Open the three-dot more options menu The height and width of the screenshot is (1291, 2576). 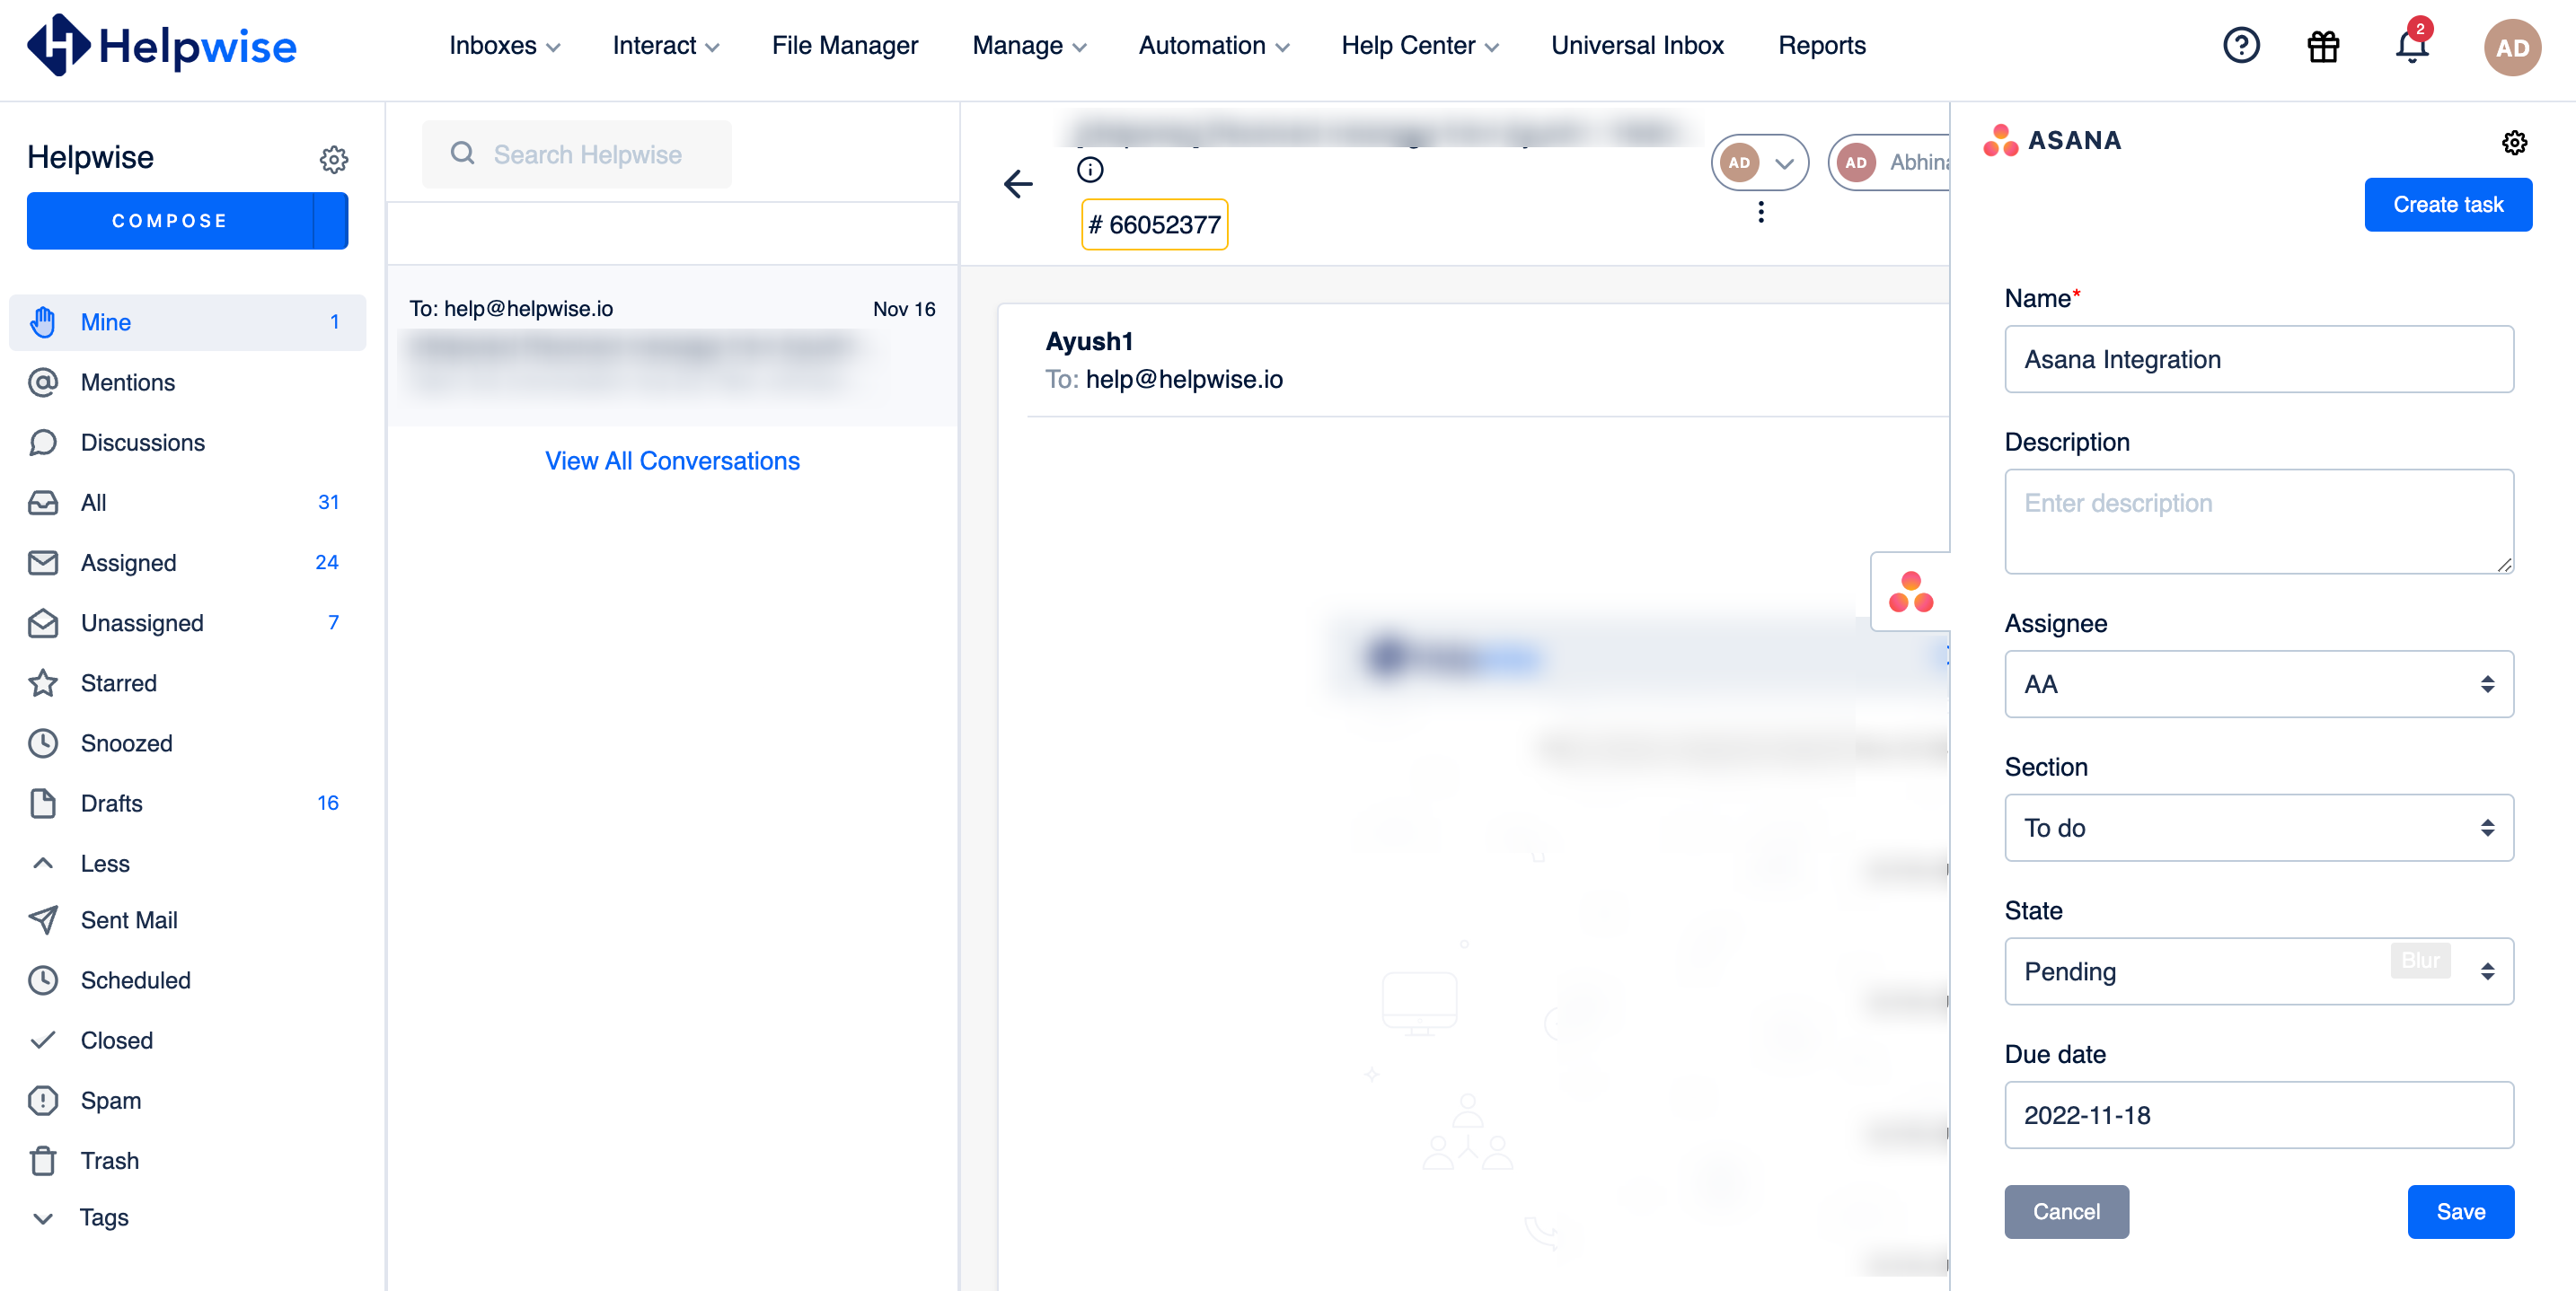(x=1760, y=212)
